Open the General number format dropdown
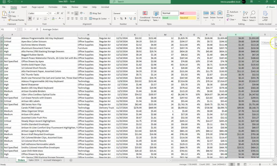This screenshot has width=277, height=166. point(135,13)
